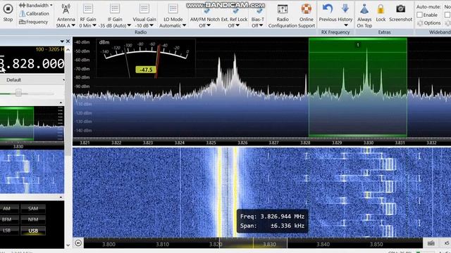Click the green receiver 1 passband overlay
The image size is (451, 253).
pos(358,87)
